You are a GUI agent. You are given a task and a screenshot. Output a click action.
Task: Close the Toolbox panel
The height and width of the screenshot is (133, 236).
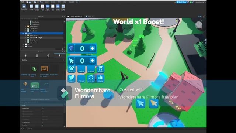pos(65,52)
